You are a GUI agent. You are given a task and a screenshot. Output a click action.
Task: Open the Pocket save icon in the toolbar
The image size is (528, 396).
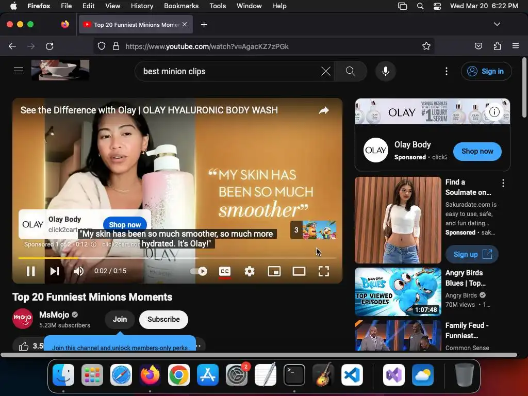(x=478, y=46)
